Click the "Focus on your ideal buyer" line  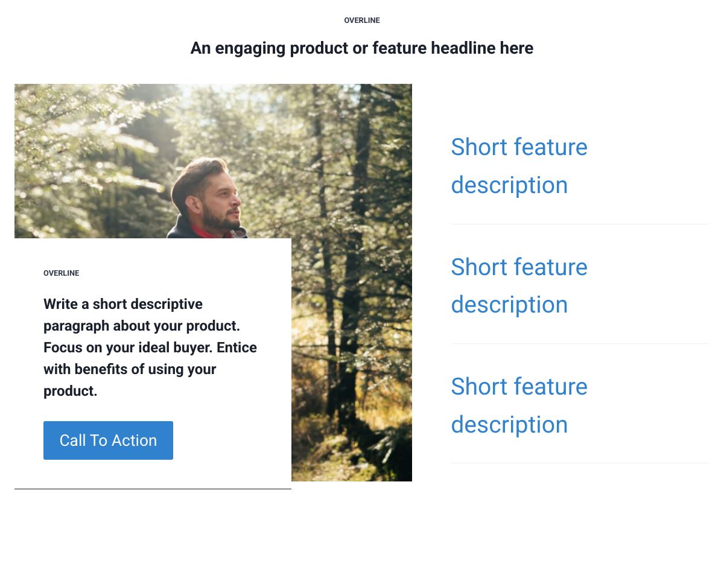point(150,348)
